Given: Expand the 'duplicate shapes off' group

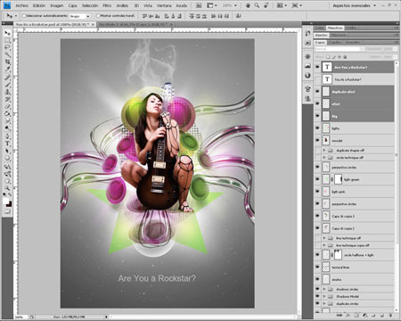Looking at the screenshot, I should point(324,151).
